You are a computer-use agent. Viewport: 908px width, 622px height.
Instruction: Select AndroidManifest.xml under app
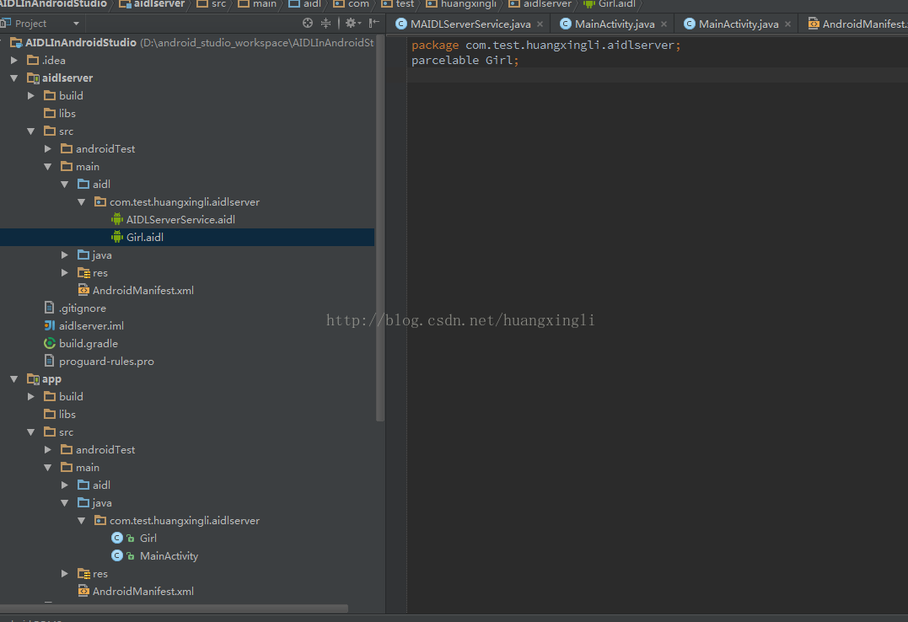pyautogui.click(x=143, y=592)
